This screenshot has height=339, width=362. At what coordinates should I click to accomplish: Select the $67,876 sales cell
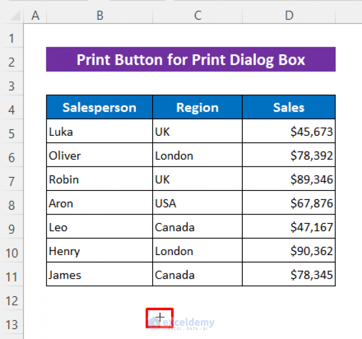coord(289,203)
